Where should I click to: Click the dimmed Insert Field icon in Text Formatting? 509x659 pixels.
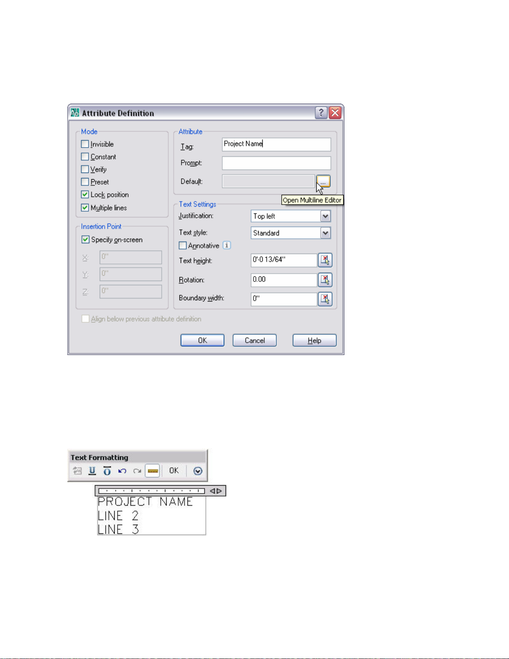tap(77, 471)
